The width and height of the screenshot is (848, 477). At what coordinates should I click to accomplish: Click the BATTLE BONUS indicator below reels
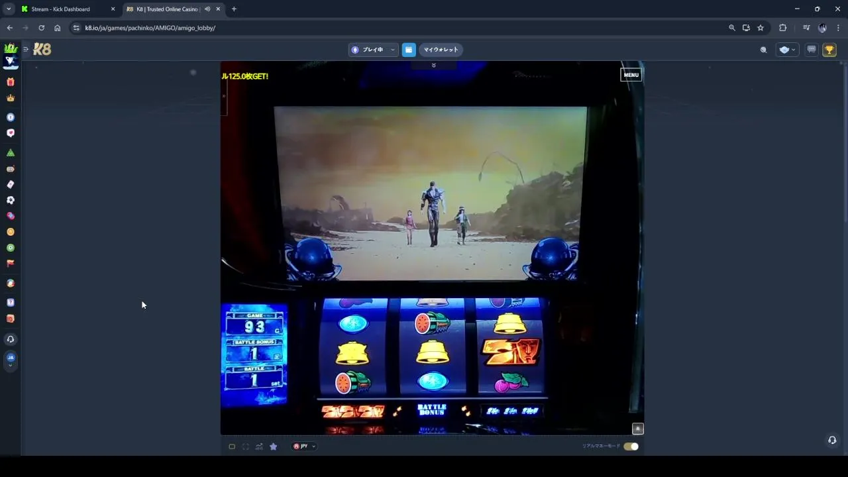click(432, 410)
